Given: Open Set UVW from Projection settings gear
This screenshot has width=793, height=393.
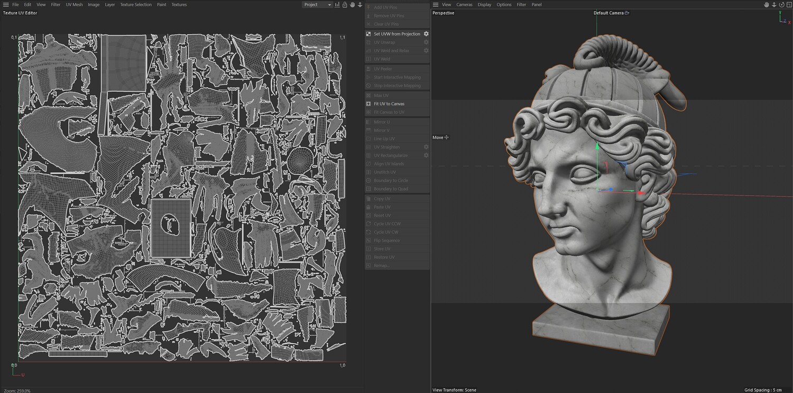Looking at the screenshot, I should (426, 34).
